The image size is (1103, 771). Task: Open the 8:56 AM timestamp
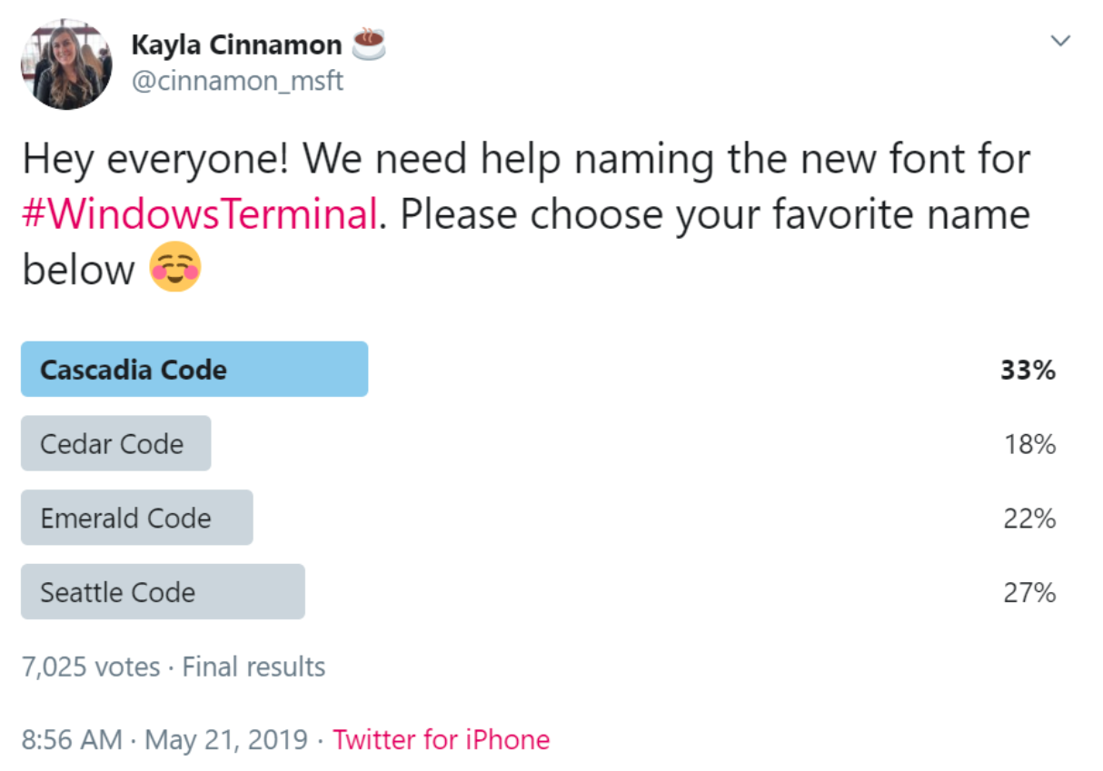[x=72, y=739]
